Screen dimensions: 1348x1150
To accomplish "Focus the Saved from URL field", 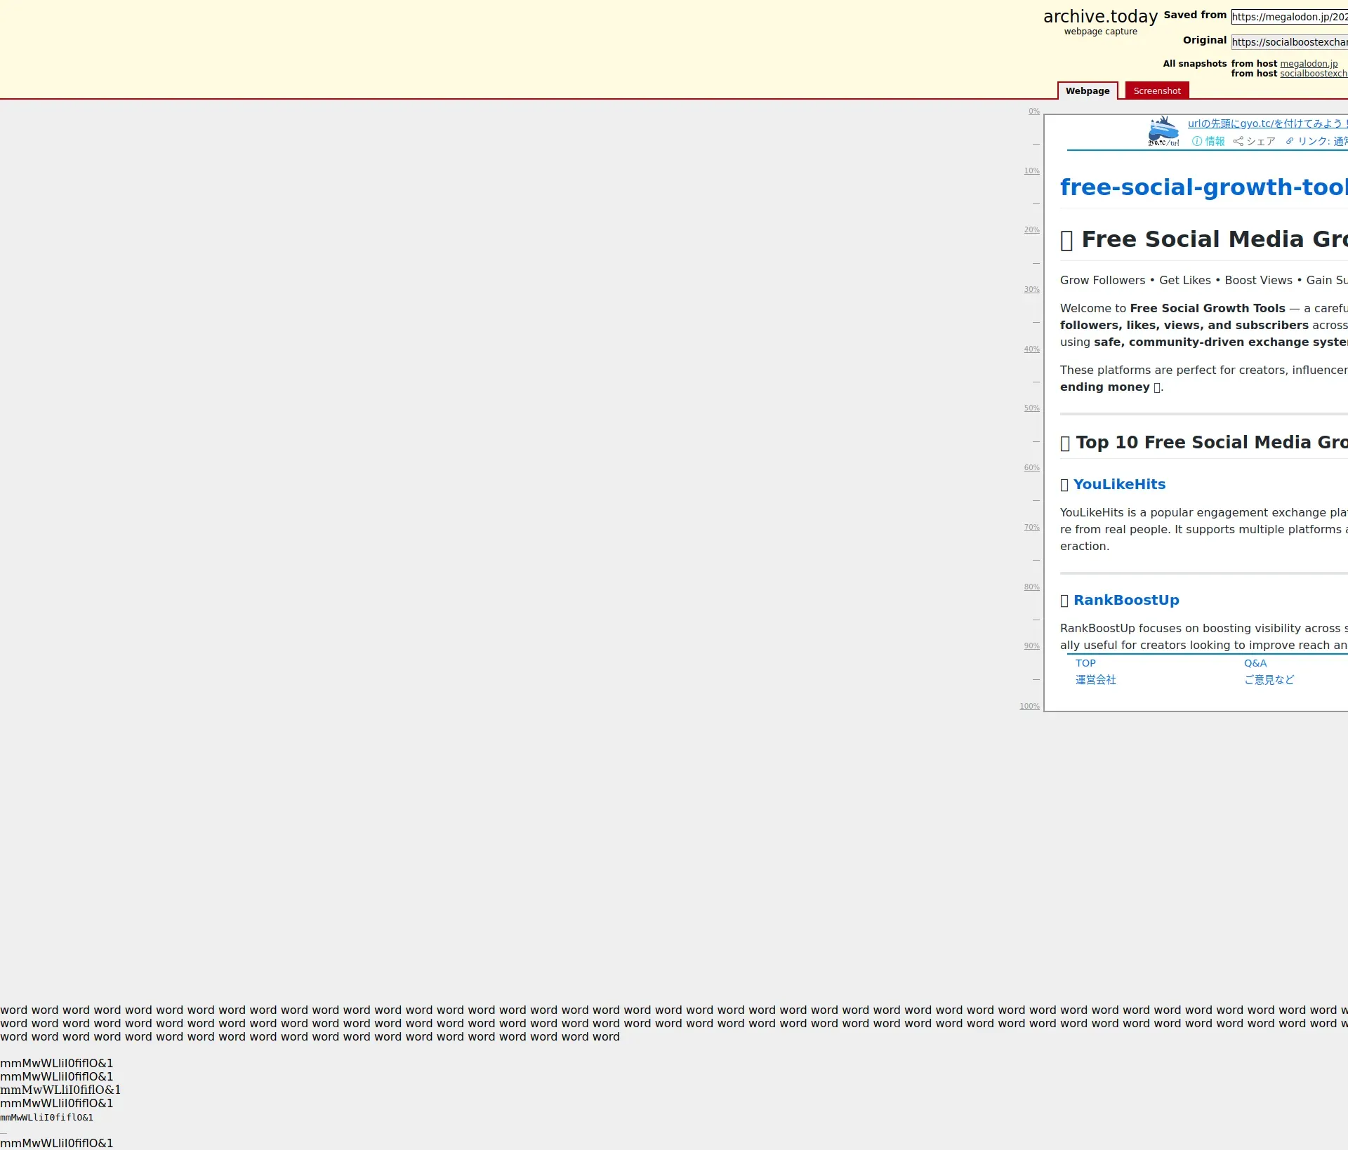I will tap(1289, 17).
